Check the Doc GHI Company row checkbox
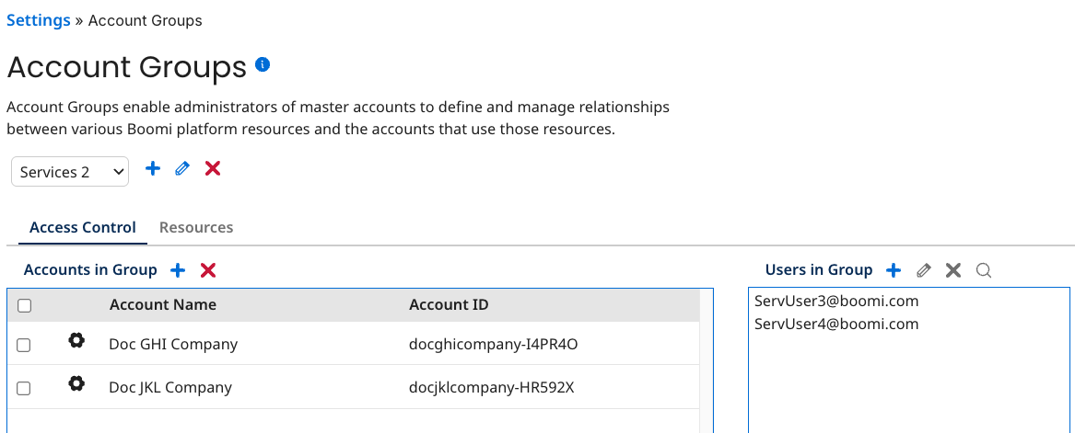1075x433 pixels. click(x=23, y=345)
